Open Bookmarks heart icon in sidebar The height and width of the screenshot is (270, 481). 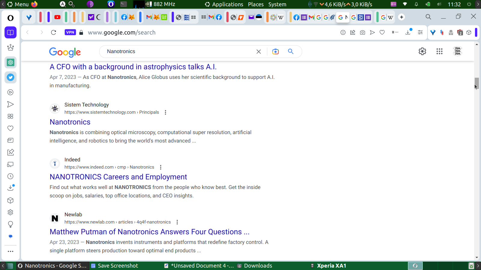pyautogui.click(x=11, y=128)
